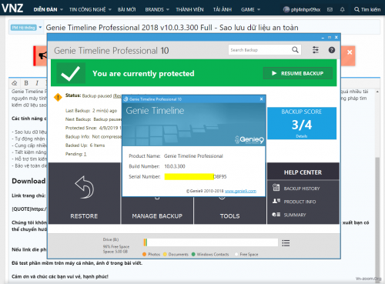Open BACKUP SCORE Details link

[x=302, y=136]
